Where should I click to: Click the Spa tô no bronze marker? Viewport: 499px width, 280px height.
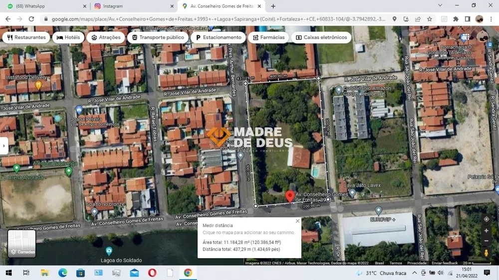[94, 212]
